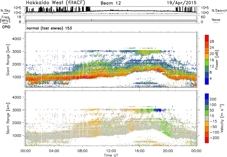Select the "N.Sky" legend label
Image resolution: width=227 pixels, height=157 pixels.
(x=5, y=10)
